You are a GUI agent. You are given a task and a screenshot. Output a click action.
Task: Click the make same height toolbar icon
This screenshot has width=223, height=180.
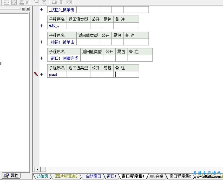coord(62,2)
